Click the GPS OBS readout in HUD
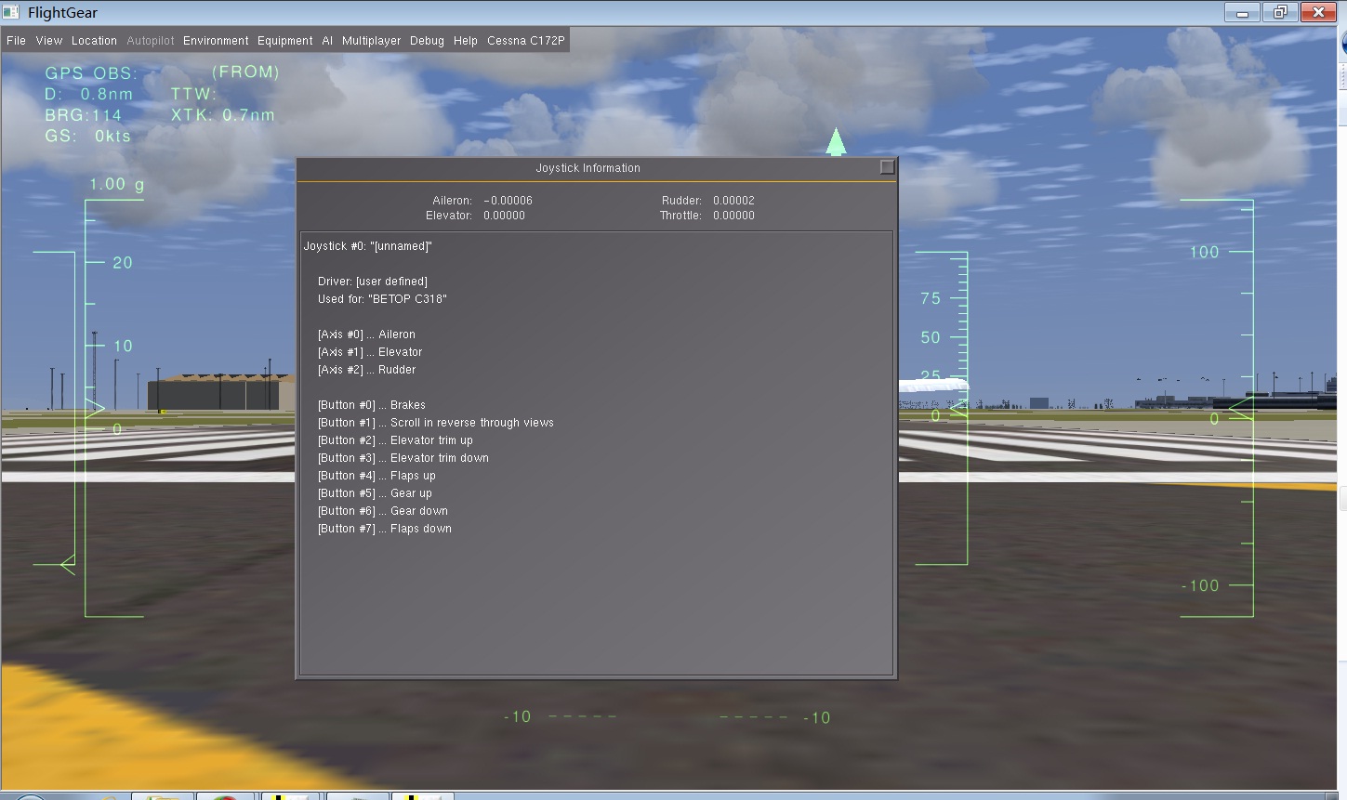Image resolution: width=1347 pixels, height=800 pixels. 91,72
